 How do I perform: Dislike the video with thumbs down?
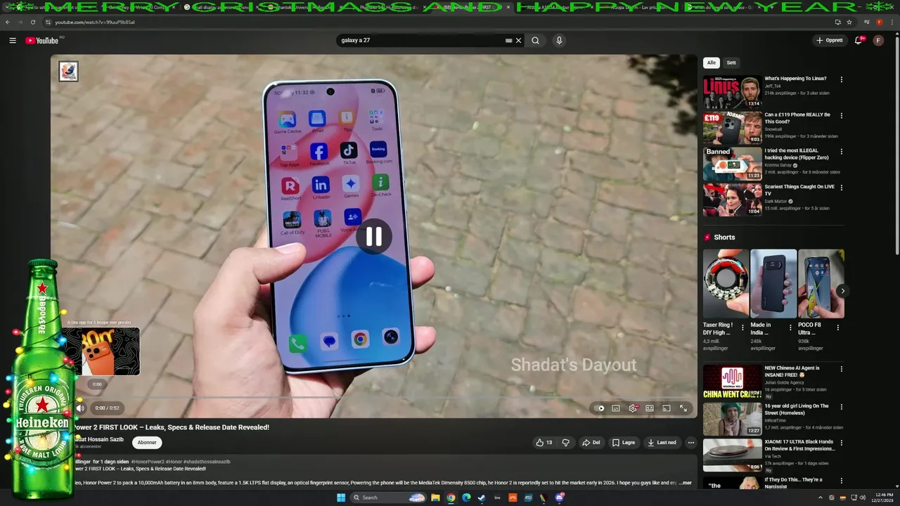pyautogui.click(x=565, y=443)
